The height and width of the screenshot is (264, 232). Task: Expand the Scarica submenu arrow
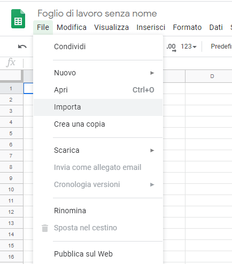click(x=152, y=150)
